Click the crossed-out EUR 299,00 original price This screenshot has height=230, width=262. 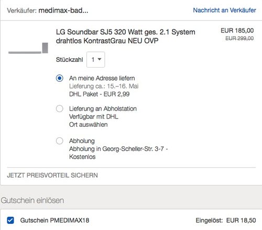point(239,38)
